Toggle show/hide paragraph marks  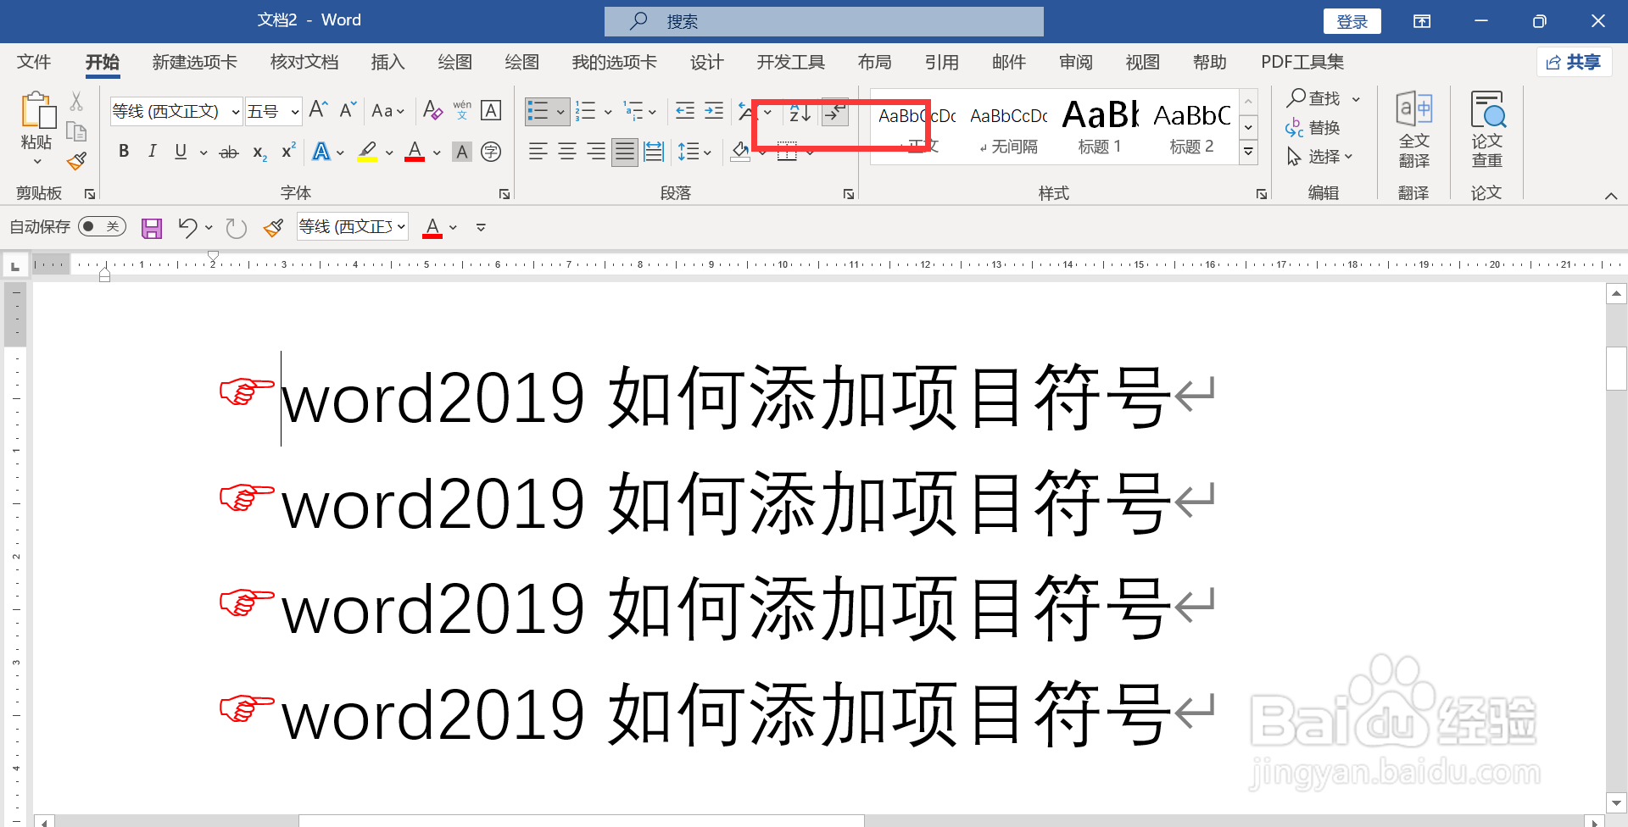(835, 112)
